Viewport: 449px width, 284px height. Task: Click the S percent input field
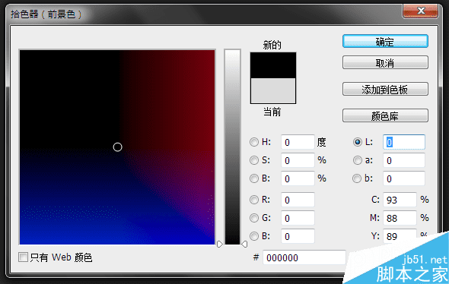pyautogui.click(x=298, y=160)
